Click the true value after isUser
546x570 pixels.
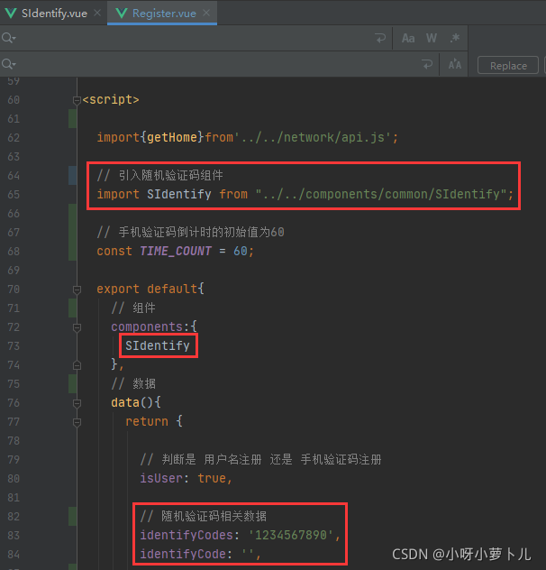212,479
